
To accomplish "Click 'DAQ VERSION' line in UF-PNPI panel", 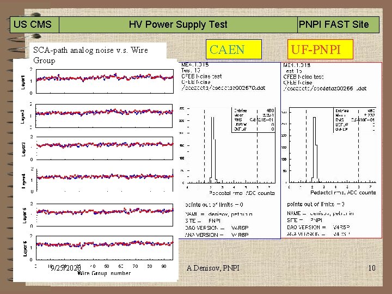I will (x=318, y=227).
